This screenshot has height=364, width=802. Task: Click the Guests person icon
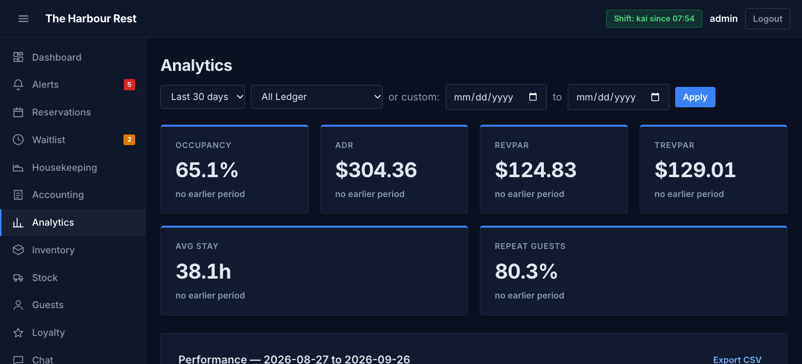[x=18, y=305]
